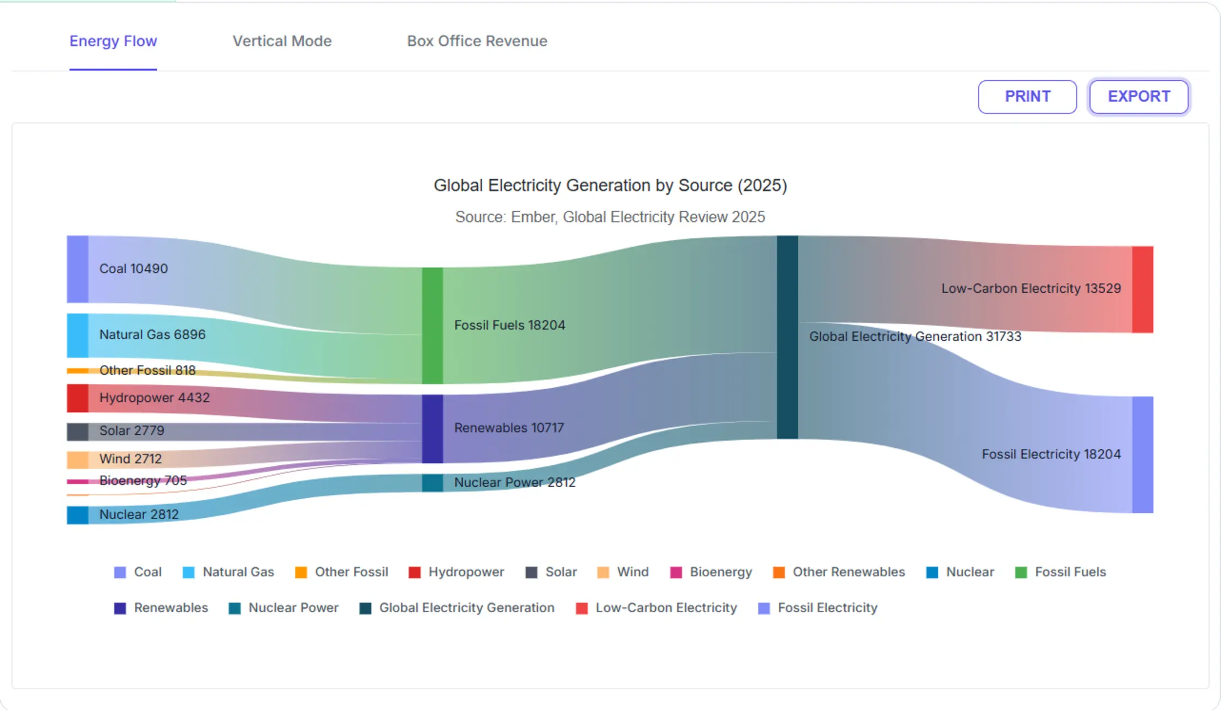Image resolution: width=1221 pixels, height=710 pixels.
Task: Switch to the Vertical Mode tab
Action: pos(282,41)
